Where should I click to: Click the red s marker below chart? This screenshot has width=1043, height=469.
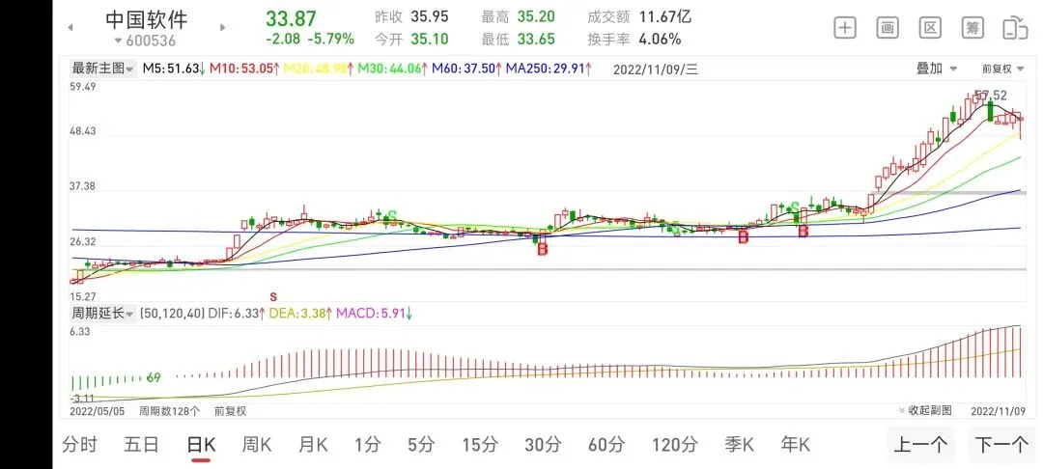272,296
